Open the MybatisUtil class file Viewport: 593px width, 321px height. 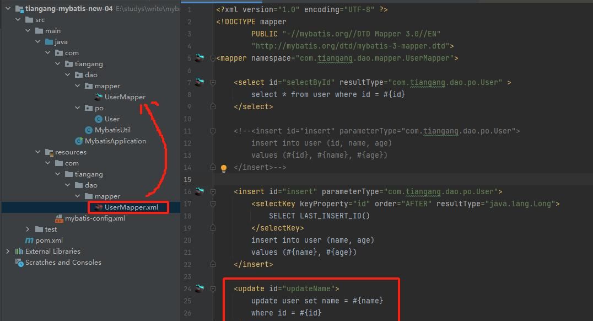click(112, 130)
